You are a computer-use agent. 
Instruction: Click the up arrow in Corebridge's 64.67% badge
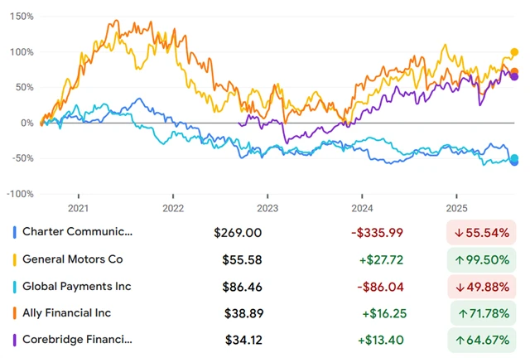click(461, 339)
